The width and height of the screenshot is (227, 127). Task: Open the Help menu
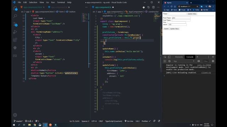click(69, 2)
